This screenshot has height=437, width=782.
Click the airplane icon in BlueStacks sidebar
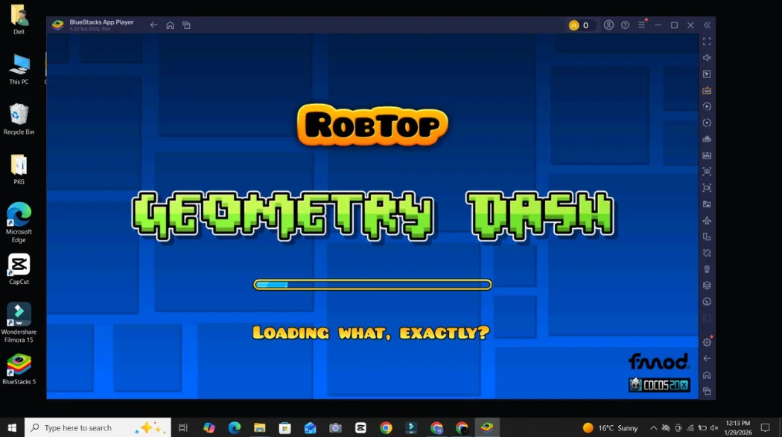tap(707, 221)
